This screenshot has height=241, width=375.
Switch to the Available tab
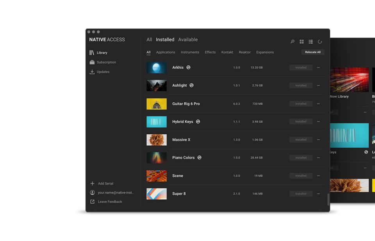click(x=188, y=40)
